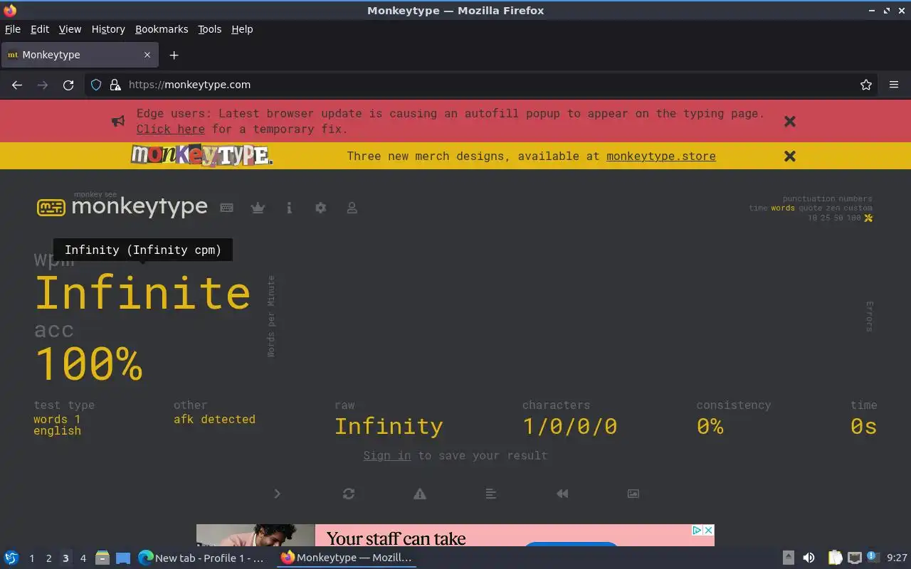Select the Monkeytype browser tab

pyautogui.click(x=80, y=55)
